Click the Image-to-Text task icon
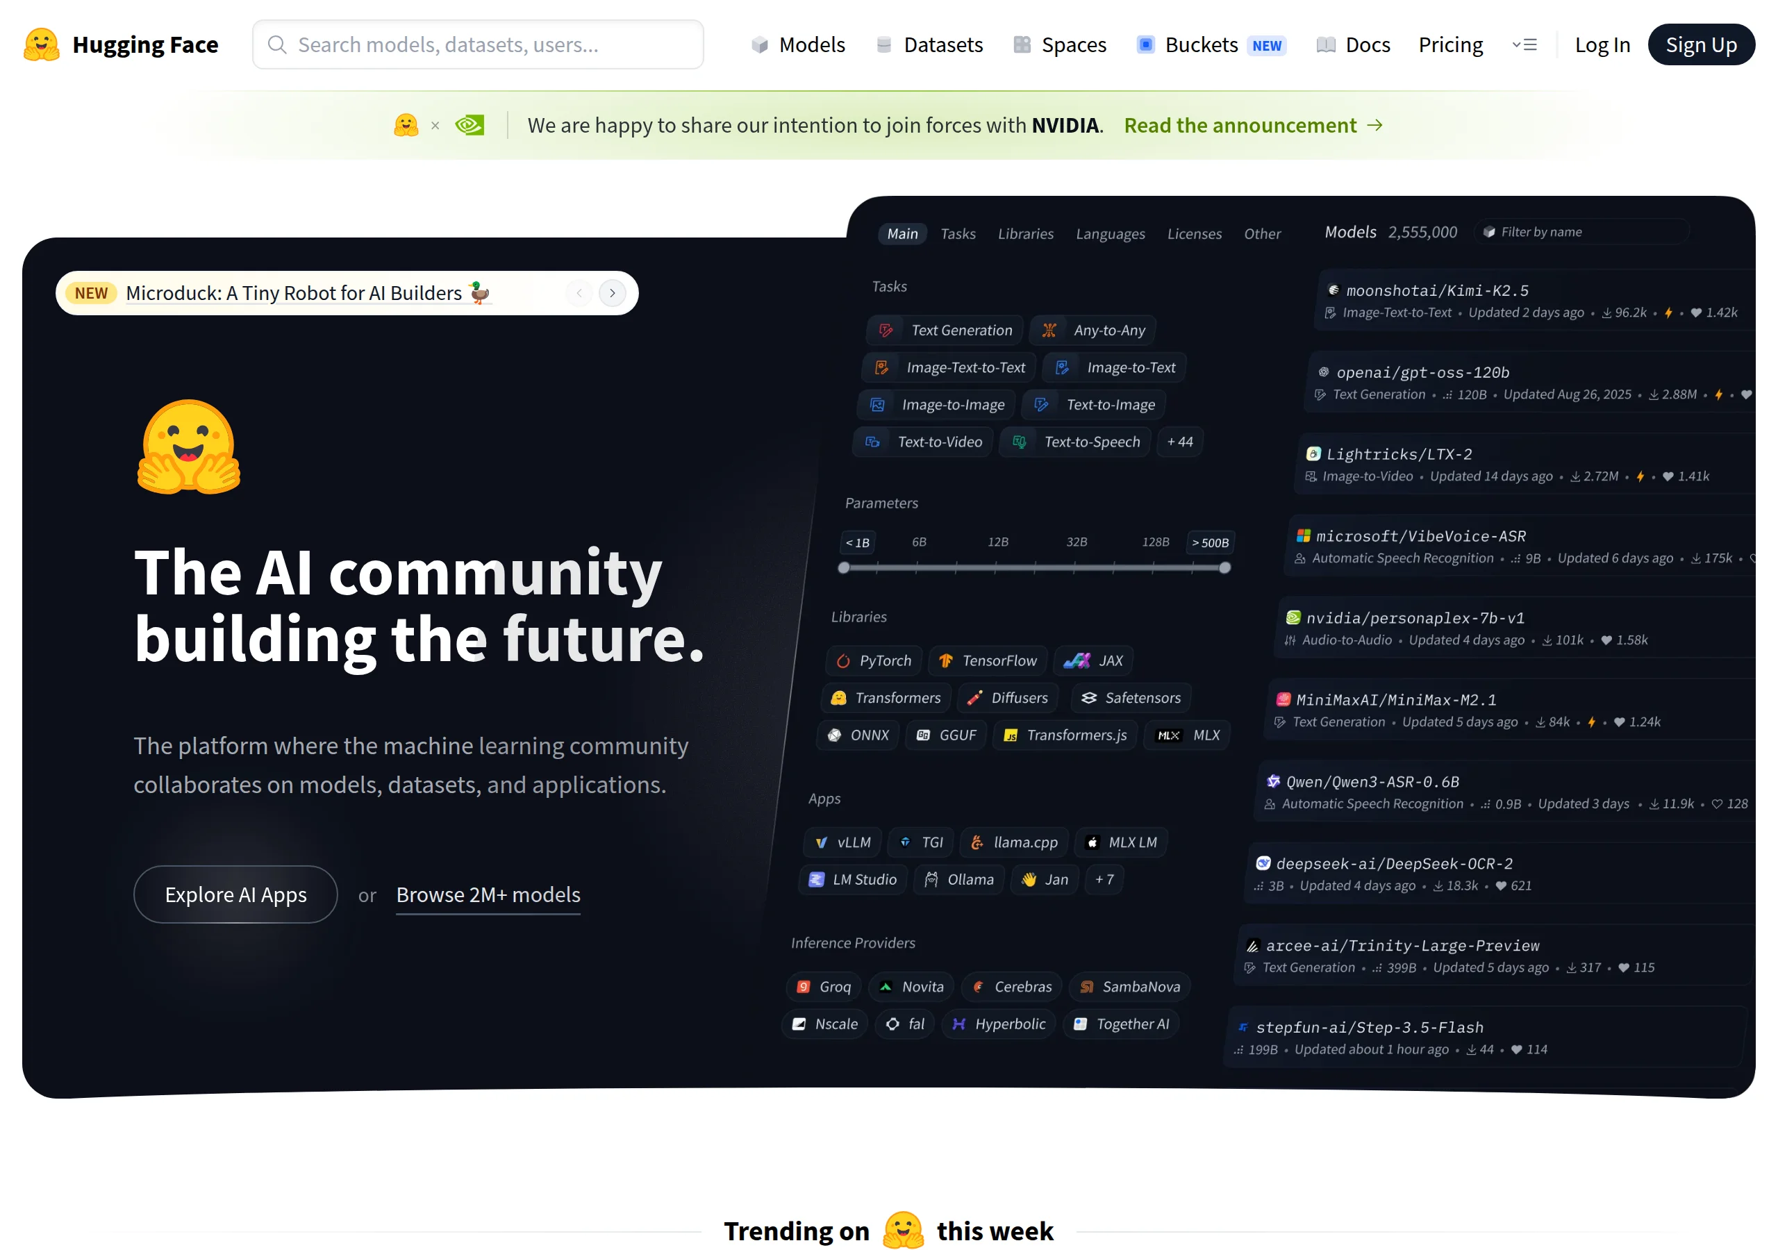 coord(1062,367)
